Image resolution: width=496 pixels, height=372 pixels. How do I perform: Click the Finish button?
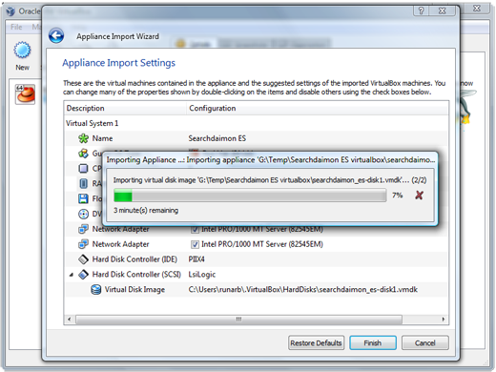373,343
